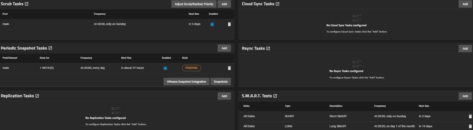Screen dimensions: 473x130
Task: Delete the LONG SMART test entry
Action: (470, 126)
